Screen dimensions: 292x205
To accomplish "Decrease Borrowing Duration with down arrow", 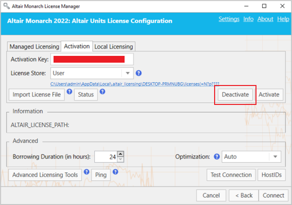I will 121,160.
